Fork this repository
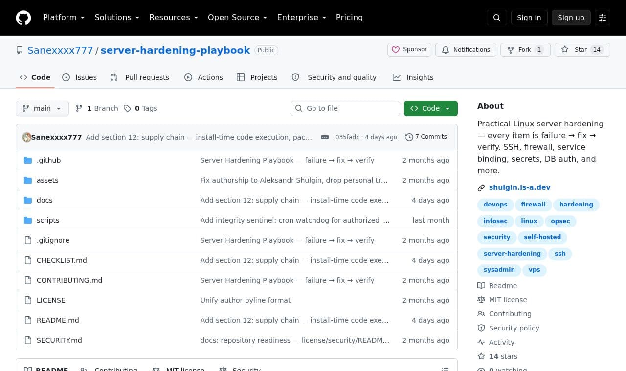Viewport: 626px width, 371px height. coord(525,50)
